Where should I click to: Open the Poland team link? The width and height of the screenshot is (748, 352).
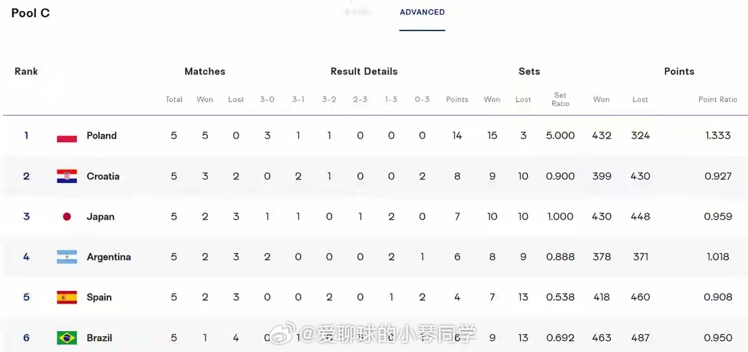(x=102, y=135)
